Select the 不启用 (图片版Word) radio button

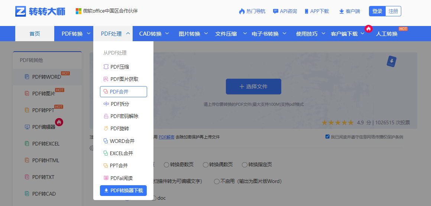pos(217,182)
